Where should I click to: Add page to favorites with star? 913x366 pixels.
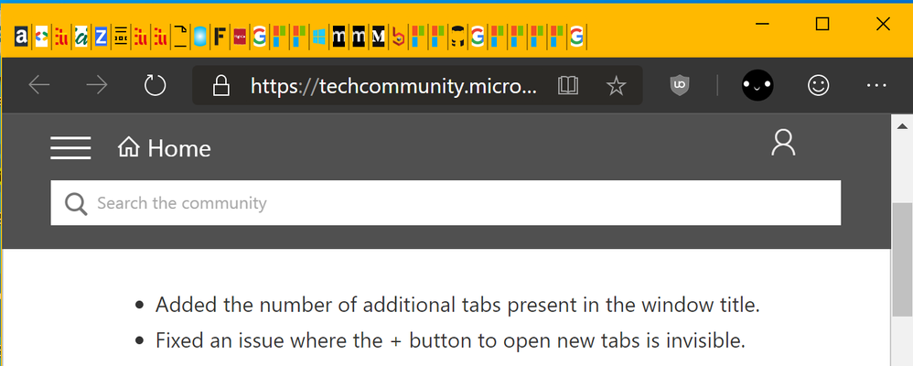(x=616, y=86)
